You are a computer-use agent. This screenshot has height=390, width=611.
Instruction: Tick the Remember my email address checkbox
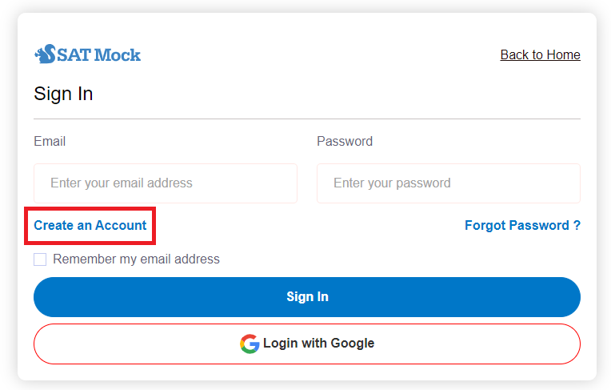tap(40, 259)
